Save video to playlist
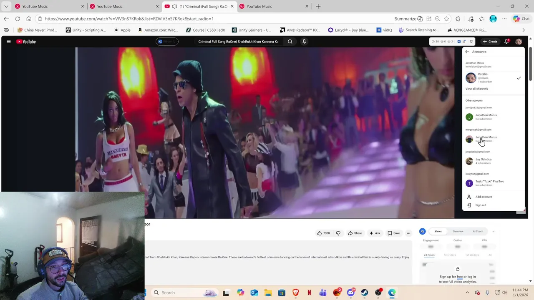534x300 pixels. click(394, 233)
